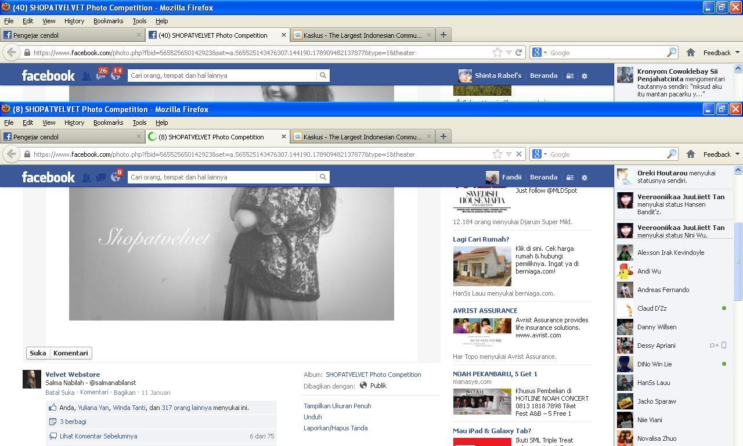Open privacy shortcuts icon next to Shinta Rabel's Beranda
Image resolution: width=743 pixels, height=446 pixels.
point(570,76)
